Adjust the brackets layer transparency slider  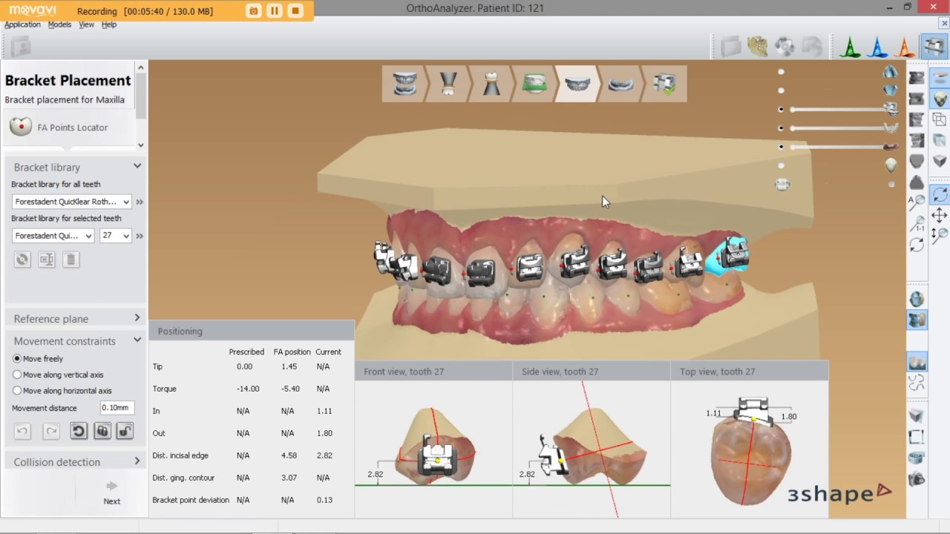[837, 109]
